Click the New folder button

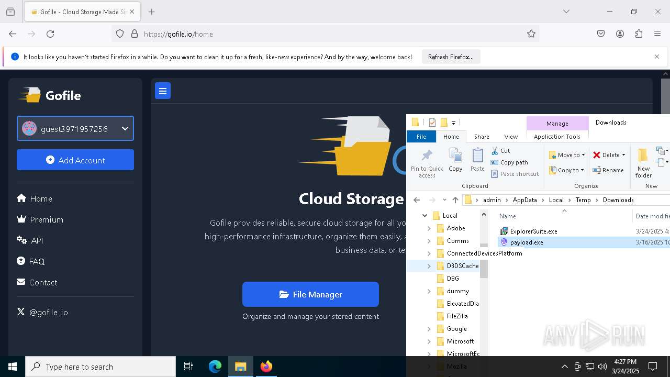(x=643, y=163)
